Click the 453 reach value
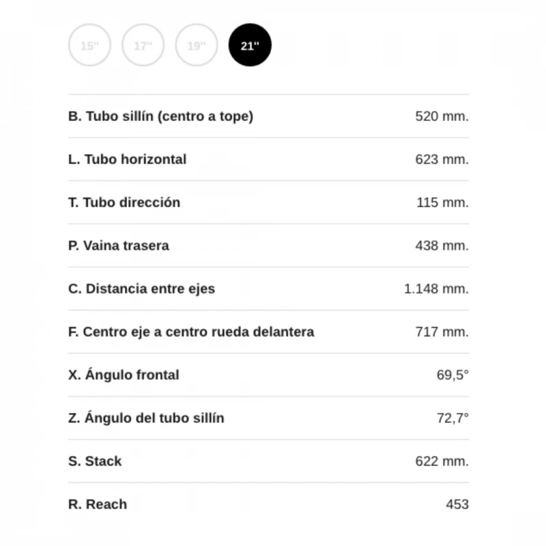The width and height of the screenshot is (546, 546). 457,504
